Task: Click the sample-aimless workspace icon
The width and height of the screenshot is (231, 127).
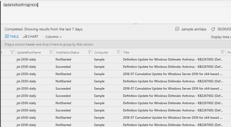Action: (177, 29)
